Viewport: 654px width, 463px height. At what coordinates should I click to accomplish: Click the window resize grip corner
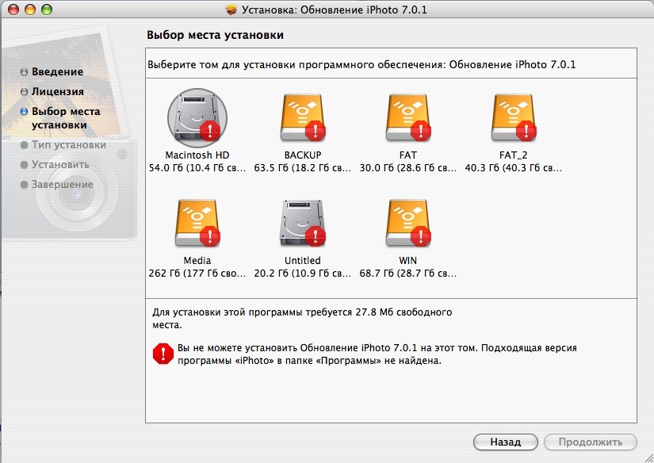648,457
